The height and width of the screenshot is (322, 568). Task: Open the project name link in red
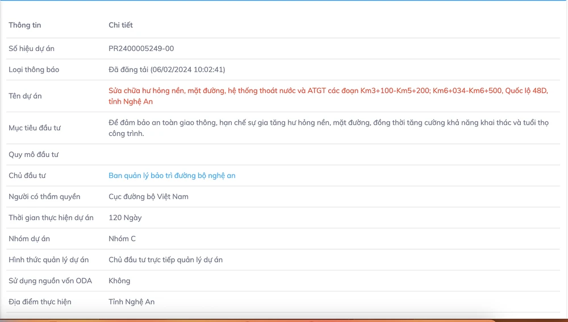pyautogui.click(x=328, y=96)
